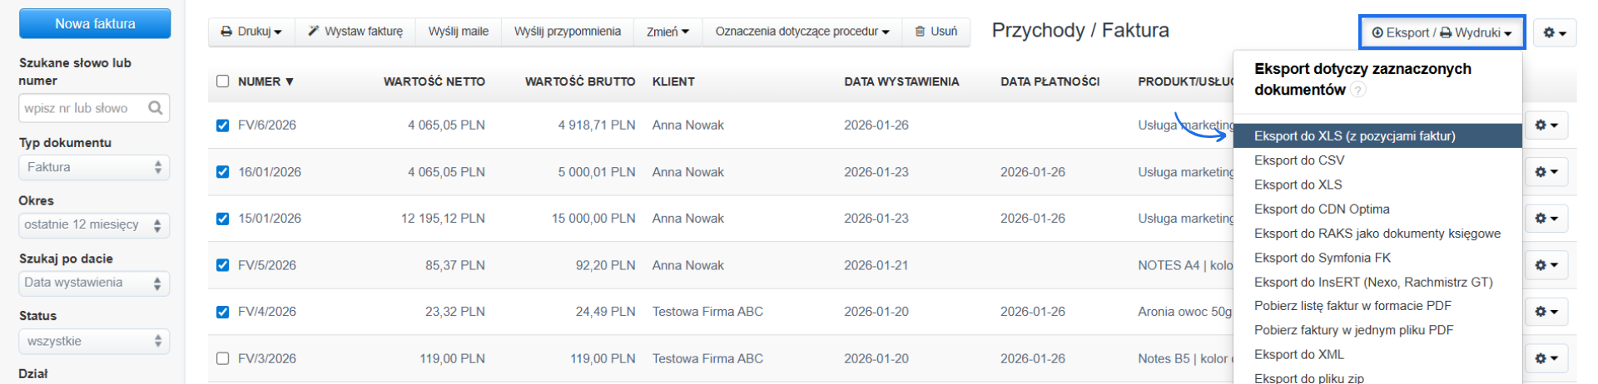Open gear menu for invoice FV/6/2026
The height and width of the screenshot is (384, 1598).
click(x=1546, y=125)
